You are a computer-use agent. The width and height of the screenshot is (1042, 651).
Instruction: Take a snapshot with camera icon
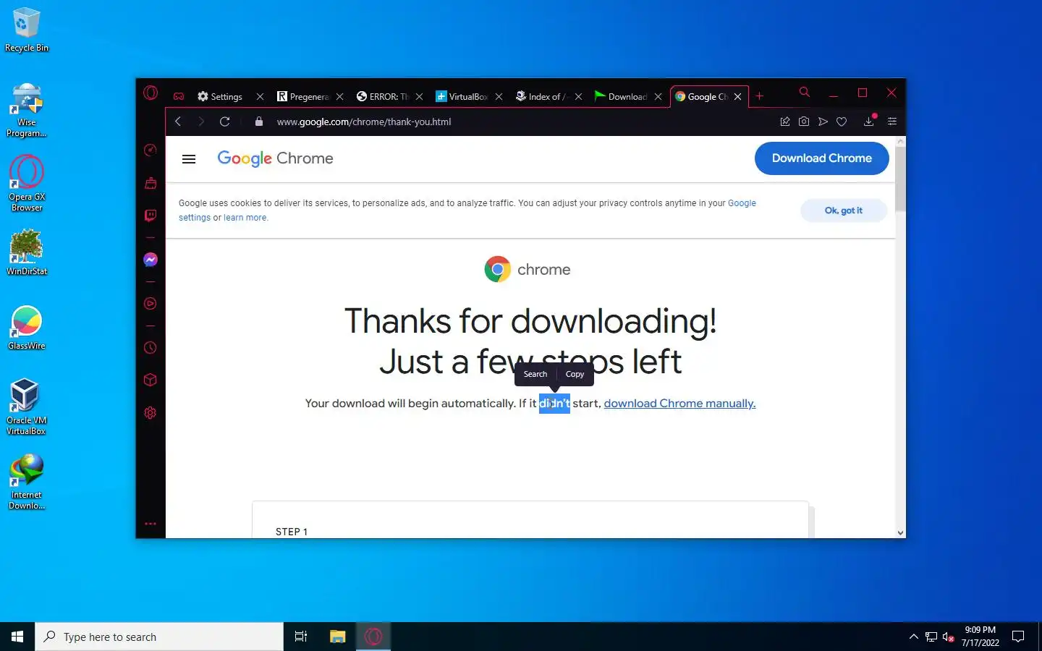point(804,122)
